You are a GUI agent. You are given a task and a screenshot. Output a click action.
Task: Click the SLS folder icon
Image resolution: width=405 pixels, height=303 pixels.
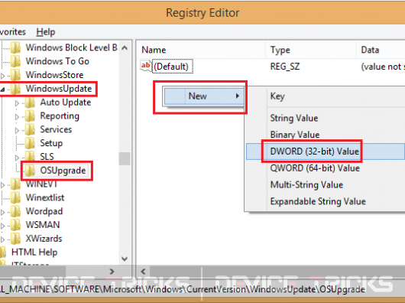click(31, 157)
